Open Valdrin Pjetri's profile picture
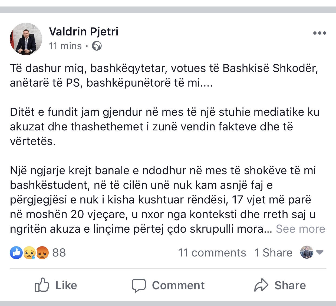Screen dimensions: 336x306 [x=26, y=39]
